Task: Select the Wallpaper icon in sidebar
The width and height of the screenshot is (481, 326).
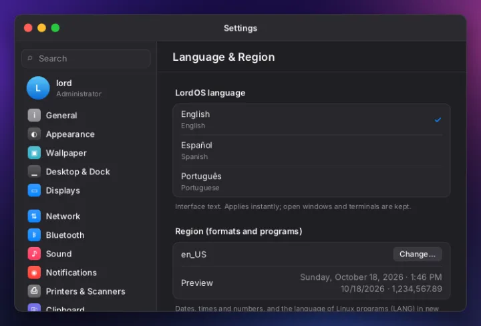Action: pyautogui.click(x=34, y=153)
